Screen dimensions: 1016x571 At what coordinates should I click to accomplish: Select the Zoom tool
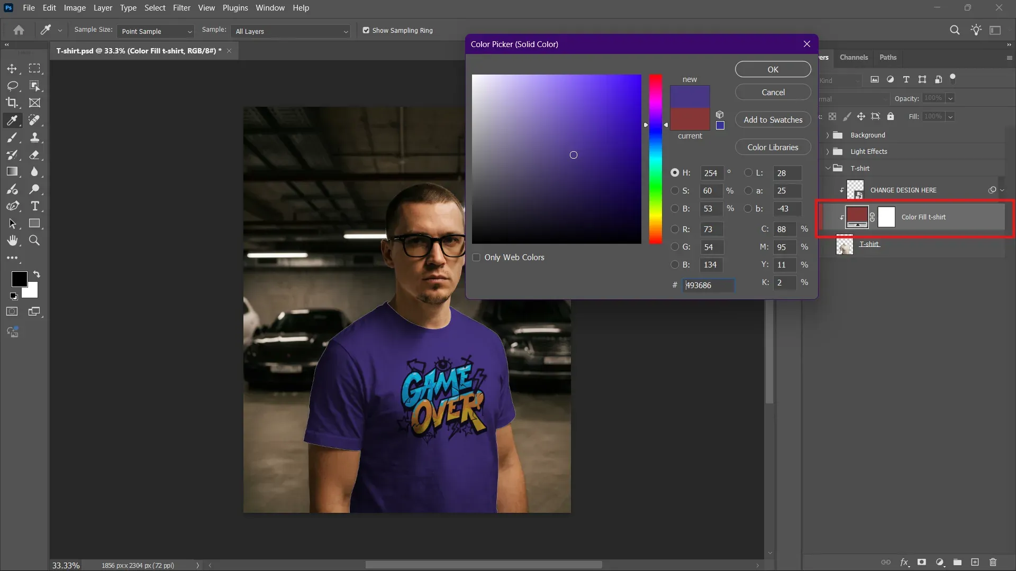coord(35,241)
